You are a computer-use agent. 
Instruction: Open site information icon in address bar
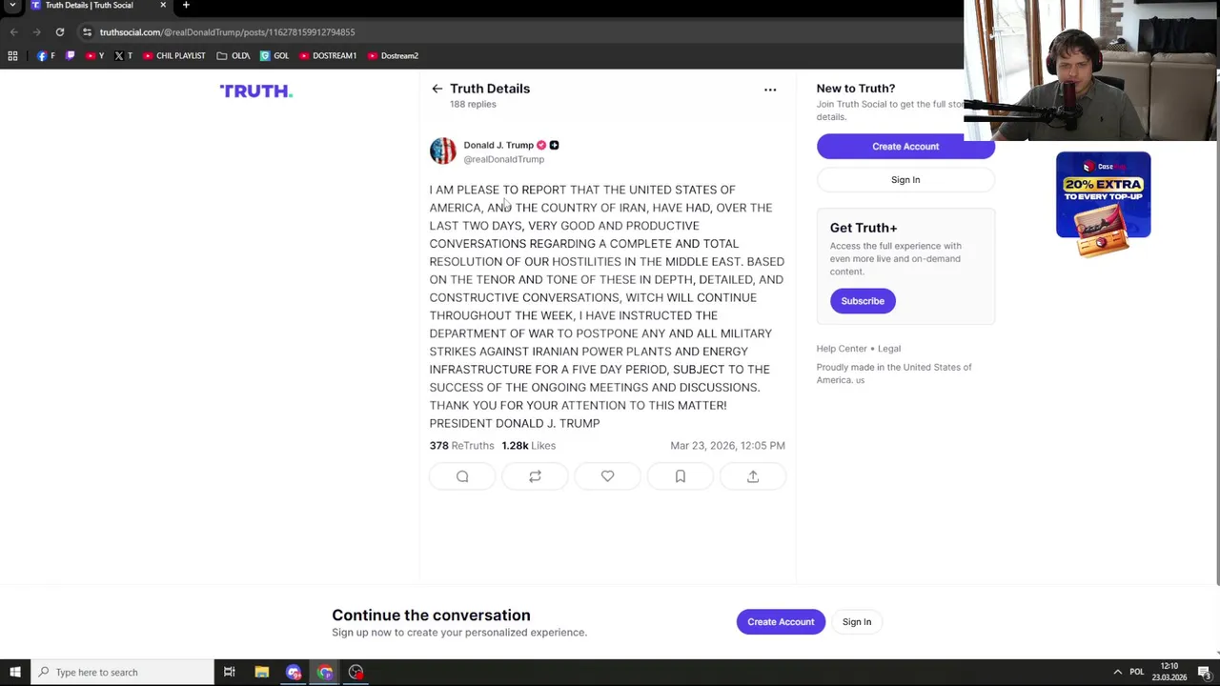(87, 32)
